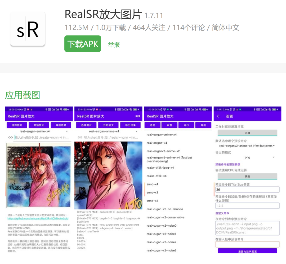Screen dimensions: 286x264
Task: Click 完成 in the 23:01 screenshot header
Action: (x=138, y=116)
